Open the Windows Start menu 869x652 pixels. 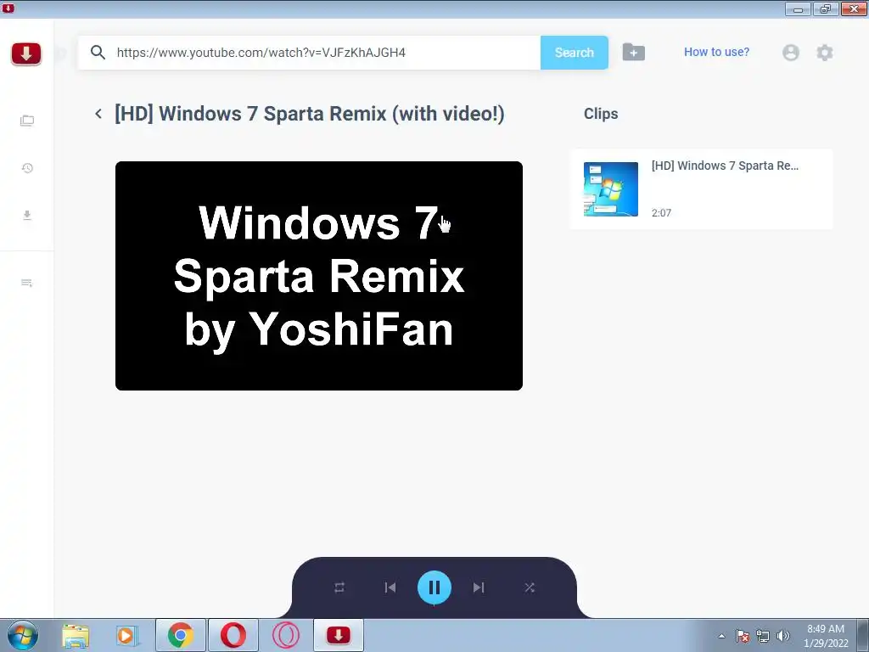23,635
